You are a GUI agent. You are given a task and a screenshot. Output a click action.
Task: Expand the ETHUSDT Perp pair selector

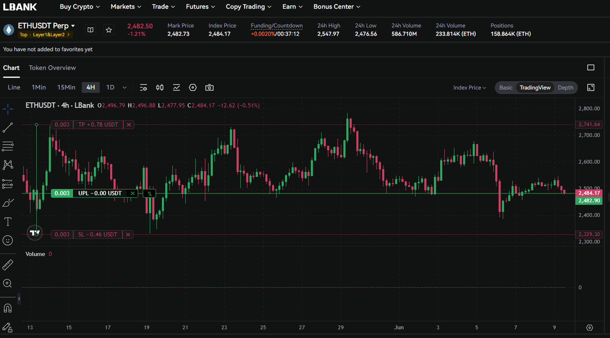[46, 26]
